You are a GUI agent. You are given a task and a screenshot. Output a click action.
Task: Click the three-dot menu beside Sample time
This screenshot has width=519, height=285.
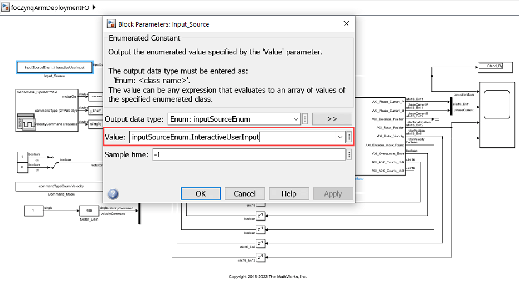(349, 154)
